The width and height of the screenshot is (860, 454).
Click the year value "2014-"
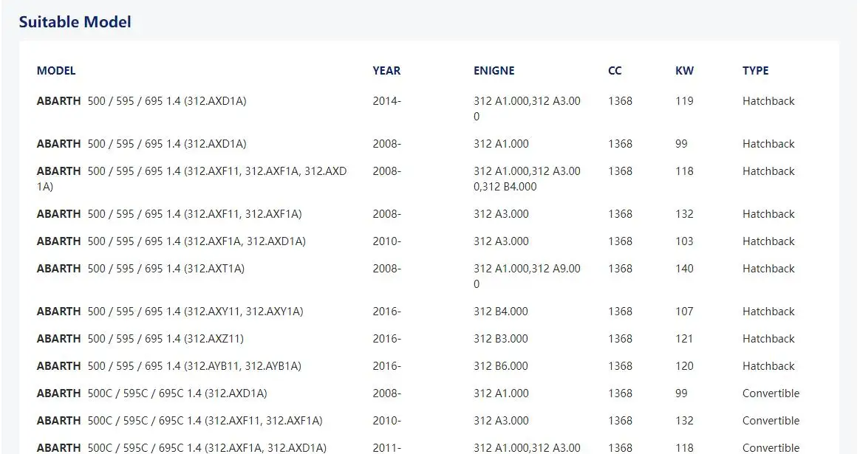[386, 101]
